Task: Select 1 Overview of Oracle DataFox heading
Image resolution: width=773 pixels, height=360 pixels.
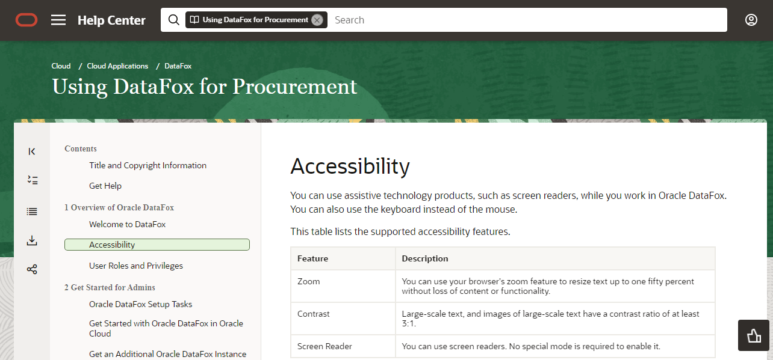Action: (119, 207)
